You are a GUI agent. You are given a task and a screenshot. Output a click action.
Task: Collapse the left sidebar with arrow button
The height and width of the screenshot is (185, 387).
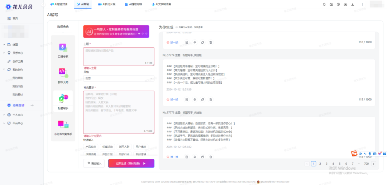43,4
